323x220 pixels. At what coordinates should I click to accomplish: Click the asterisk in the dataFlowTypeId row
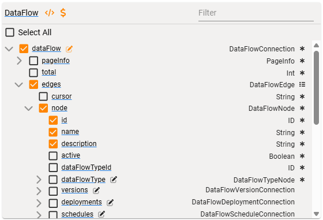(x=302, y=167)
